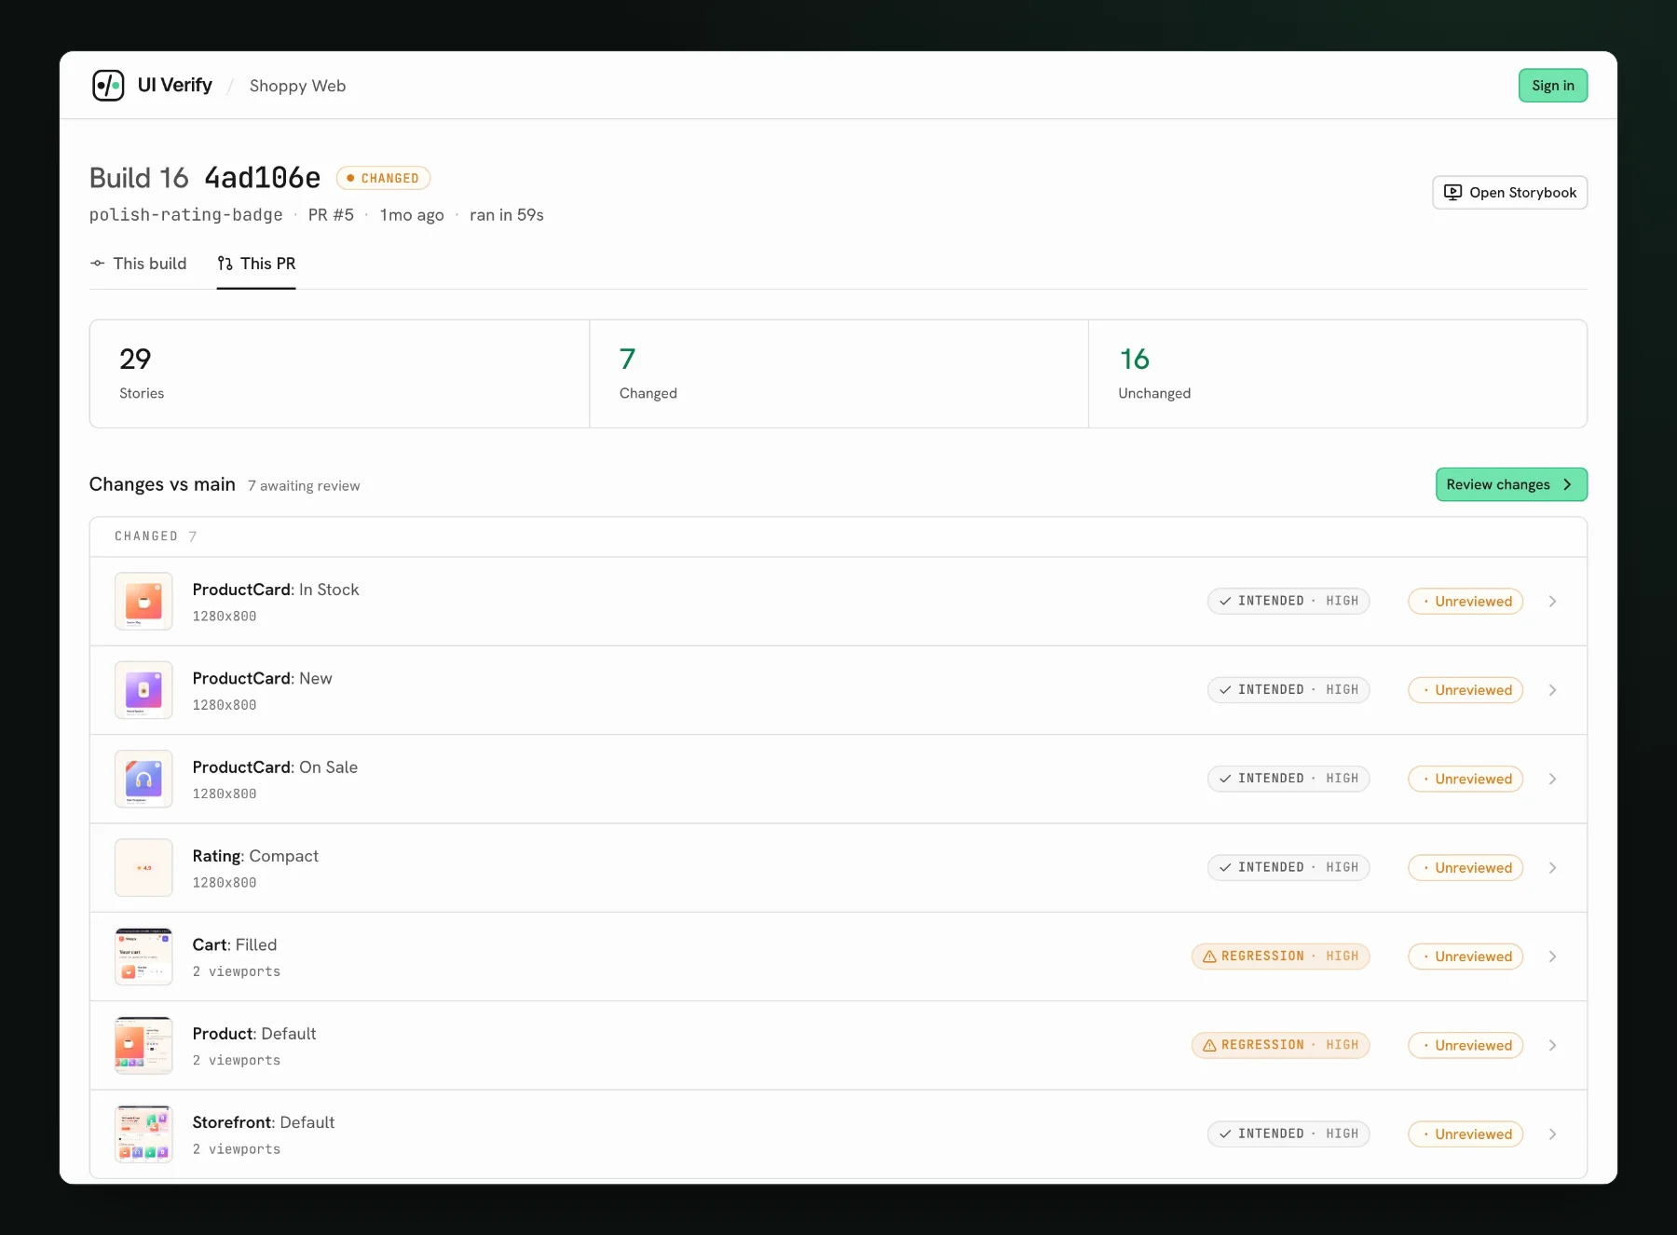Click the Intended High badge on Storefront Default
Viewport: 1677px width, 1235px height.
(x=1288, y=1134)
